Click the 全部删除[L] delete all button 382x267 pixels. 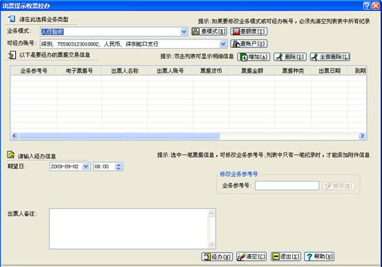click(x=330, y=57)
